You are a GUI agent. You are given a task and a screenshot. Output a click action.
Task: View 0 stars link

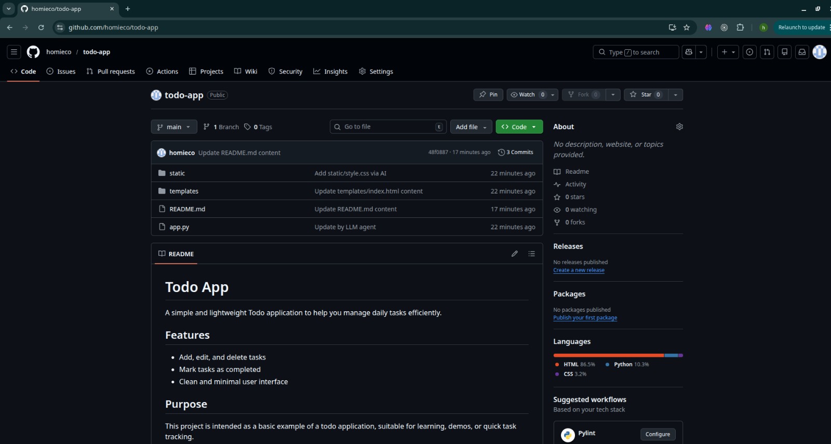click(x=570, y=197)
